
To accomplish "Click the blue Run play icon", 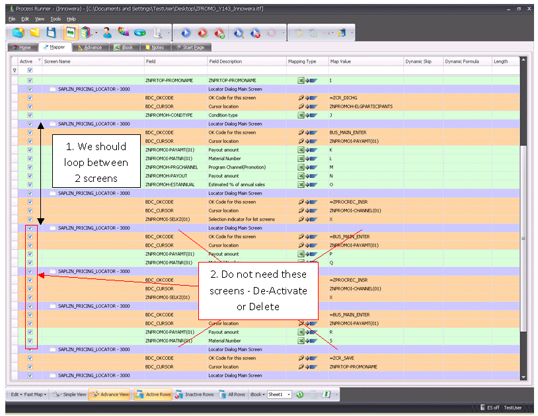I will click(186, 32).
